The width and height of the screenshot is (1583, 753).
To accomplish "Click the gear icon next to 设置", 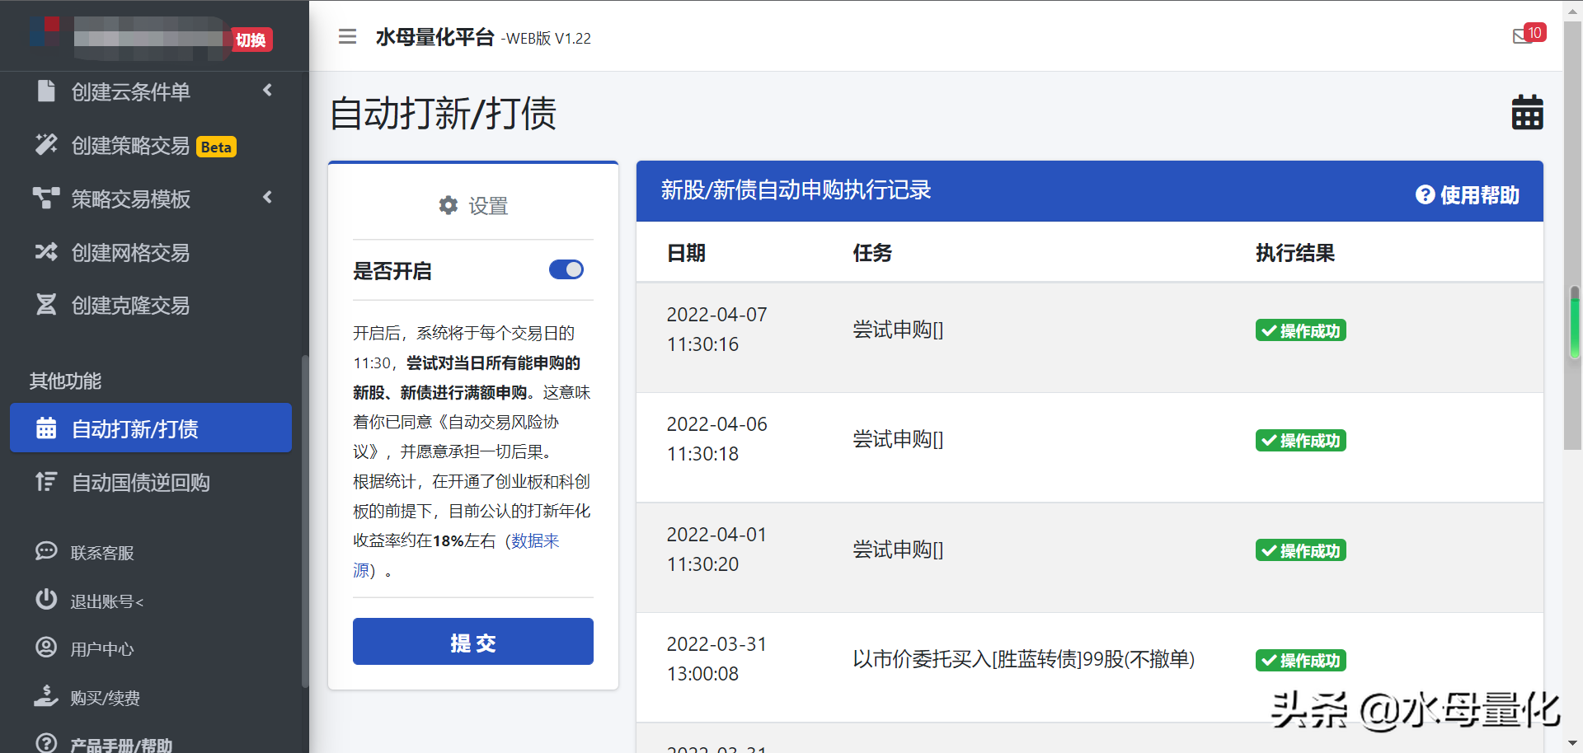I will coord(449,205).
